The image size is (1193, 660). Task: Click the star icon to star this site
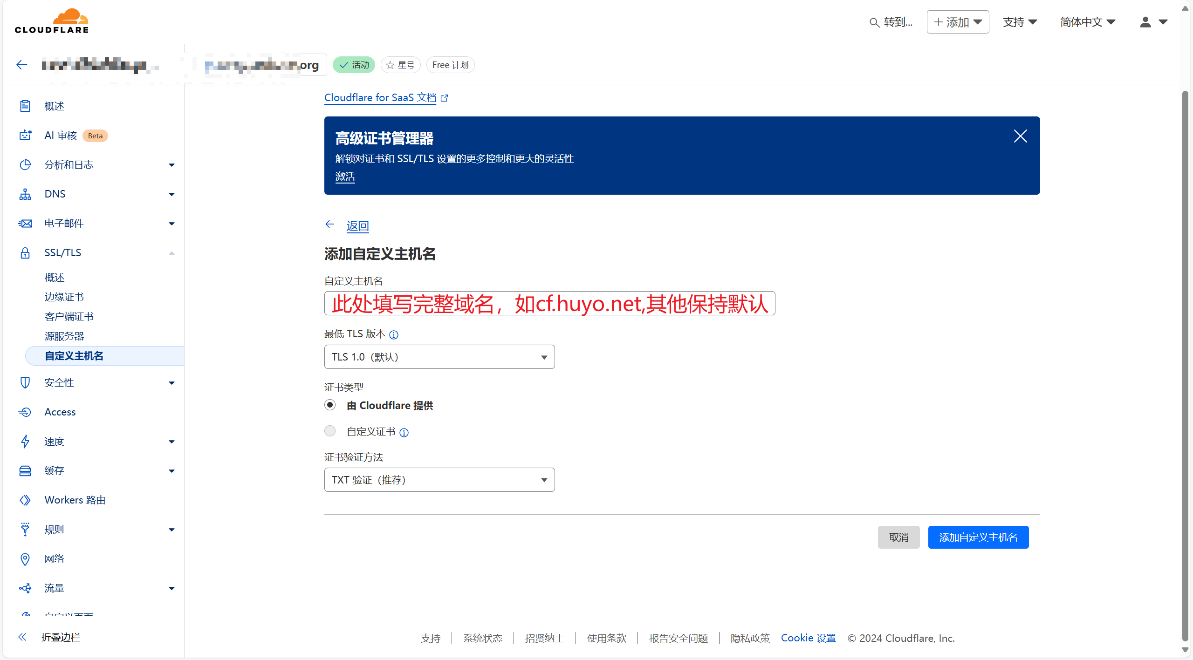[391, 65]
